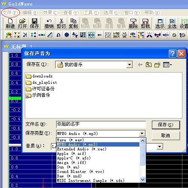This screenshot has width=188, height=188.
Task: Click the 剪裁 (Trim) toolbar icon
Action: (x=146, y=23)
